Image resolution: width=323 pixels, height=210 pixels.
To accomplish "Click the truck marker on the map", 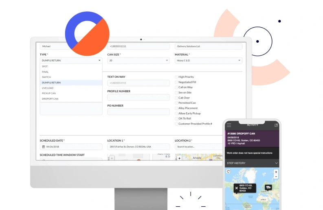I will (x=268, y=187).
